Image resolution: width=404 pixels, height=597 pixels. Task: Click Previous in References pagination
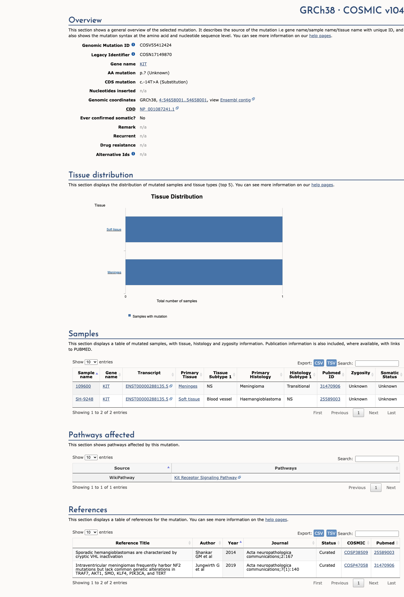click(x=340, y=583)
